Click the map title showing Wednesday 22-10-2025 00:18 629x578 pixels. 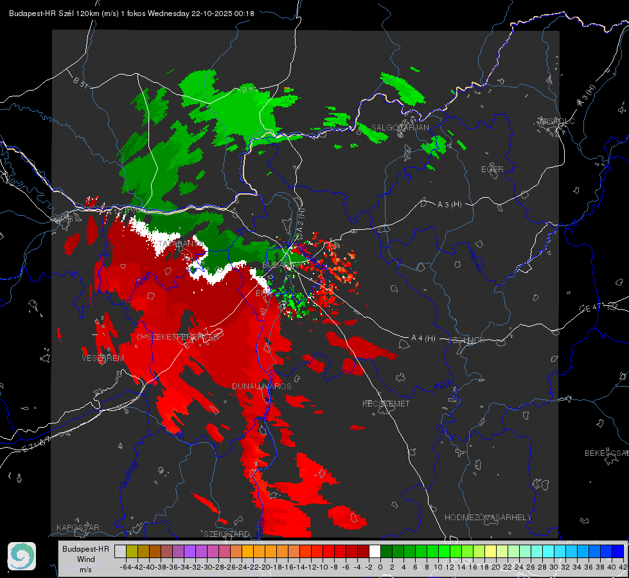pos(132,13)
